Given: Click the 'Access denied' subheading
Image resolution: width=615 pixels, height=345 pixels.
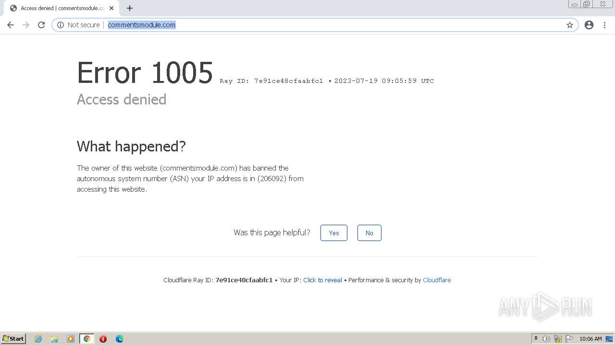Looking at the screenshot, I should click(x=122, y=99).
